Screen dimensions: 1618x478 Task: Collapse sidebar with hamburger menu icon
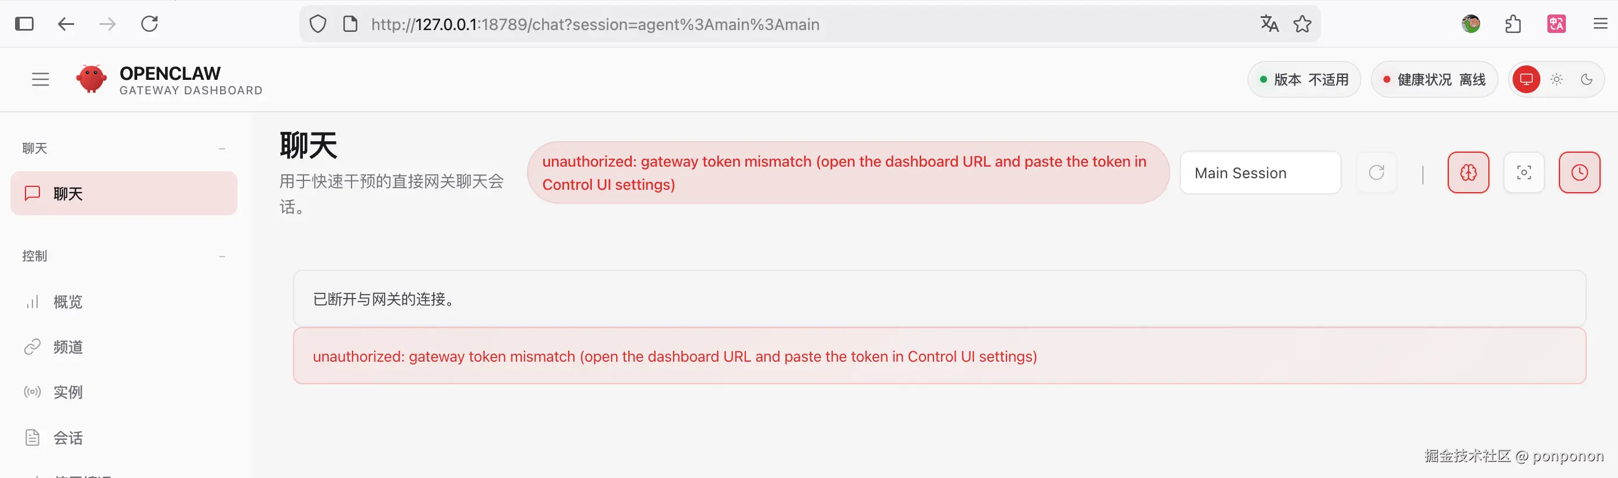41,80
